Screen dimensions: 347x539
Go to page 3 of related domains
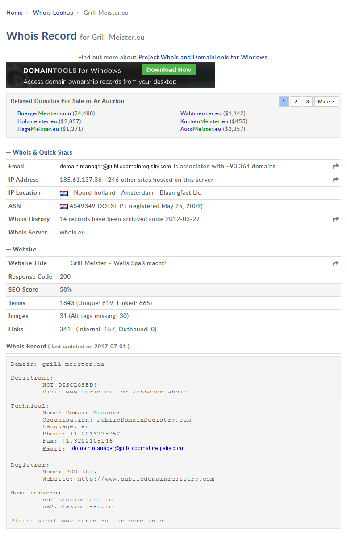[x=307, y=102]
